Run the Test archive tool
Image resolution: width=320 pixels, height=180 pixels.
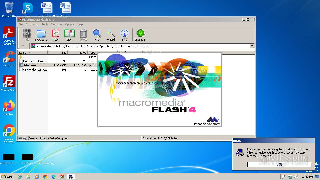(x=56, y=35)
